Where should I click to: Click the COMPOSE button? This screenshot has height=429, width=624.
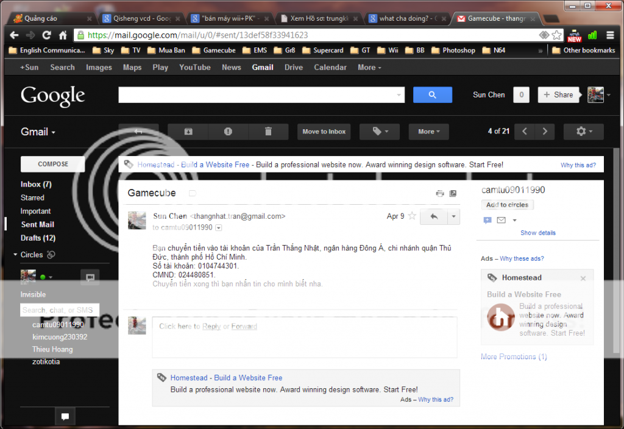[53, 164]
